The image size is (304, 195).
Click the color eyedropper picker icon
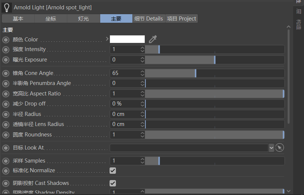click(x=153, y=39)
